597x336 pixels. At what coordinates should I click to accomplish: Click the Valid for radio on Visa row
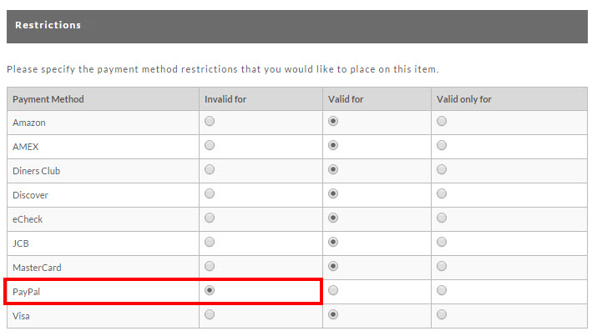[333, 314]
